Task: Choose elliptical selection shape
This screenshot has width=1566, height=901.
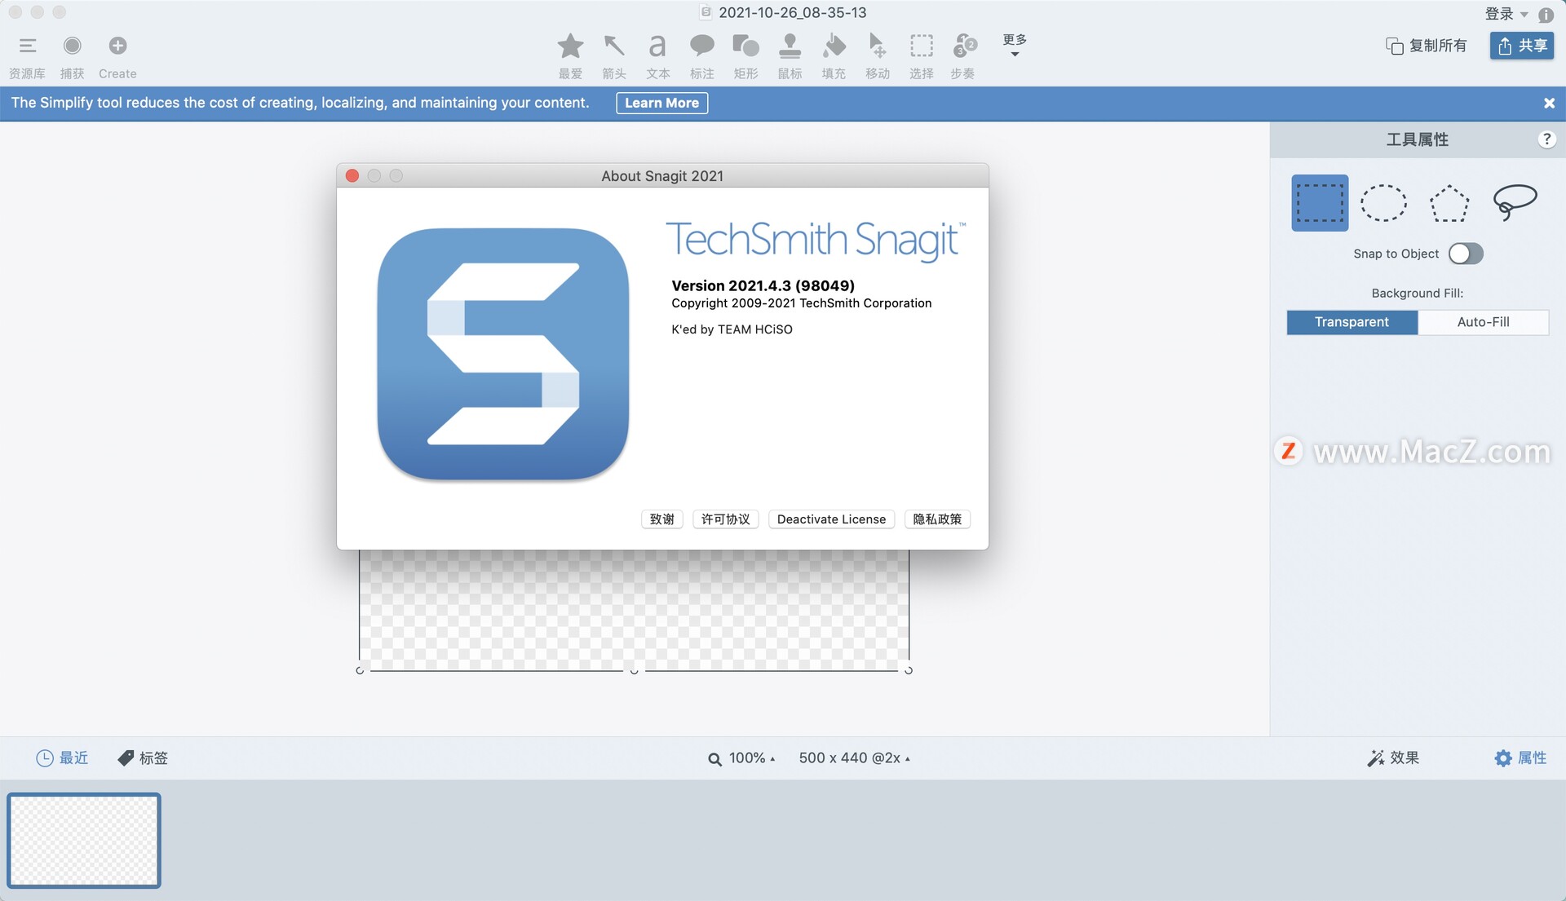Action: 1384,203
